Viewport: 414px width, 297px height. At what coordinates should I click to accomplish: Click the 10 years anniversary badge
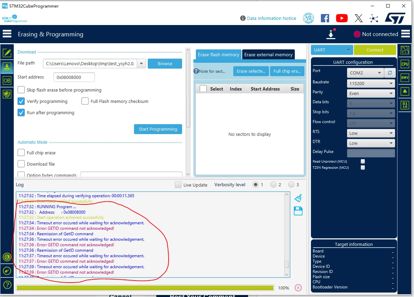coord(309,18)
